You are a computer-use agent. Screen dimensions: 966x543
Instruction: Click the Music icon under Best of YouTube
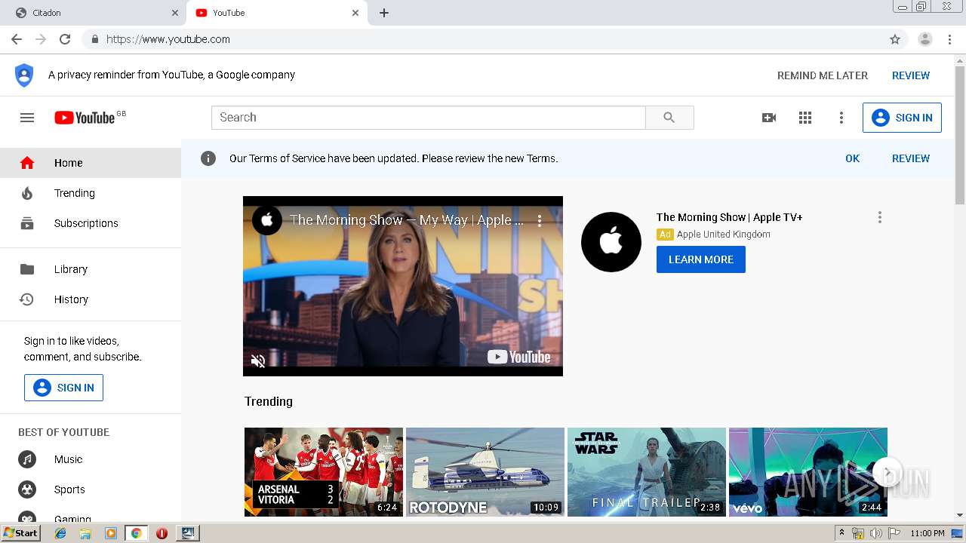coord(27,459)
